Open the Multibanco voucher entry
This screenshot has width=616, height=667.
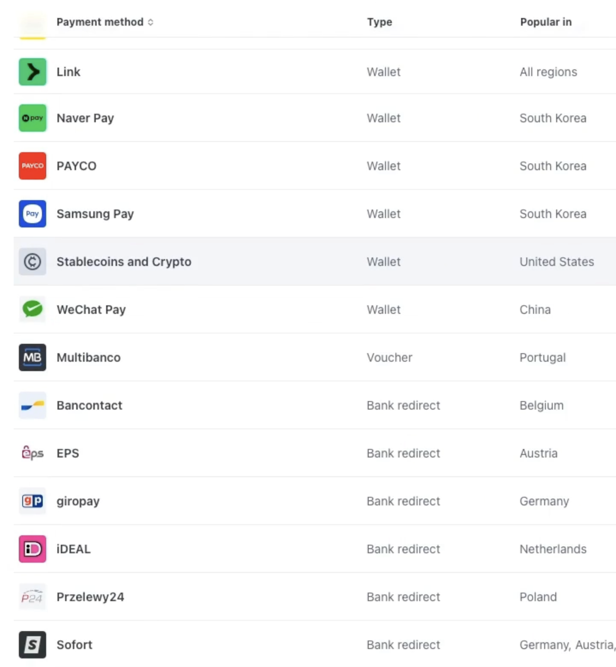point(88,357)
